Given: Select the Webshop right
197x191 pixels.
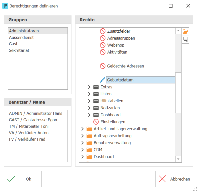Looking at the screenshot, I should coord(115,45).
